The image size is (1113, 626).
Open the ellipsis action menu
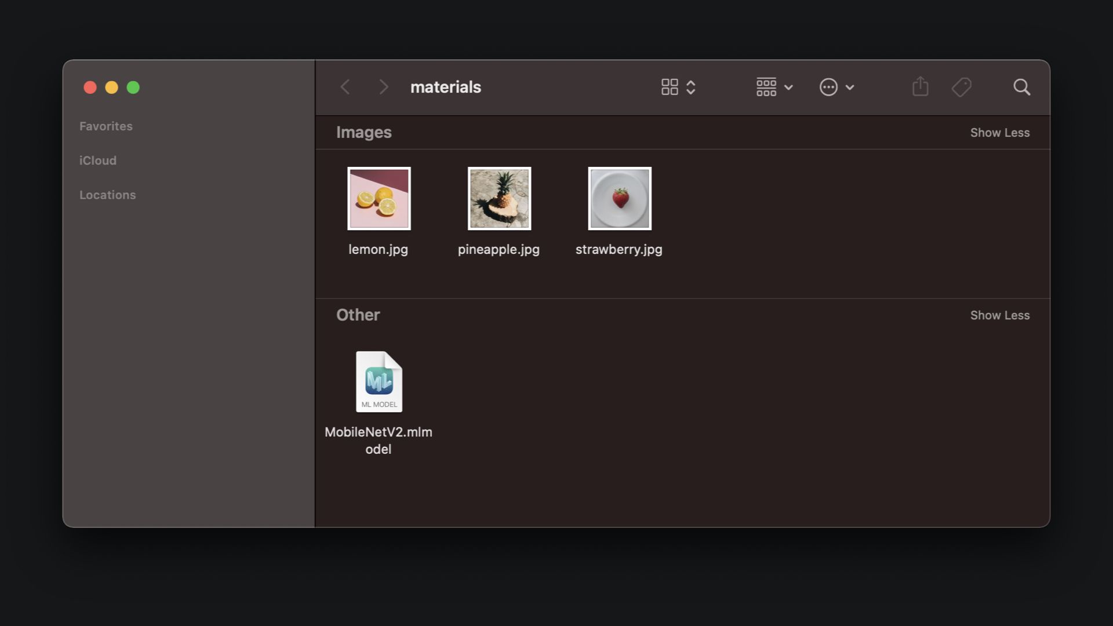click(x=828, y=87)
